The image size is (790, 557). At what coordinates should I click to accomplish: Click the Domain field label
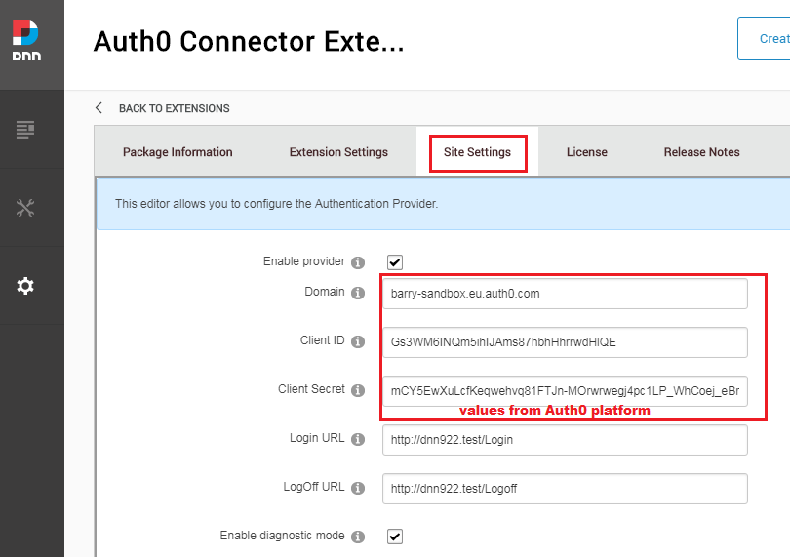tap(325, 292)
